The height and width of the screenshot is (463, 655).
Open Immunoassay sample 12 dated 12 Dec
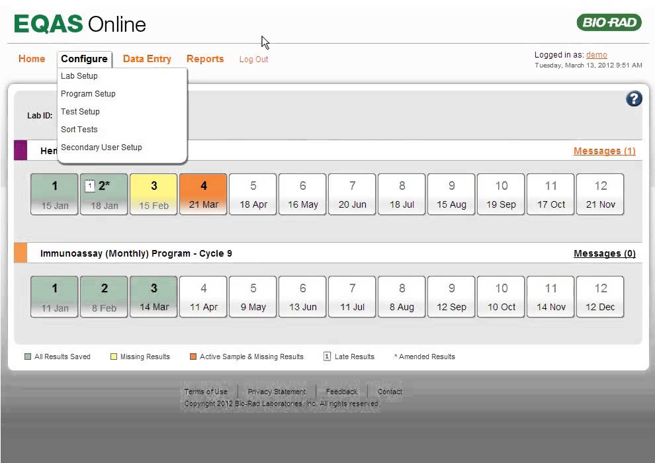(x=600, y=297)
